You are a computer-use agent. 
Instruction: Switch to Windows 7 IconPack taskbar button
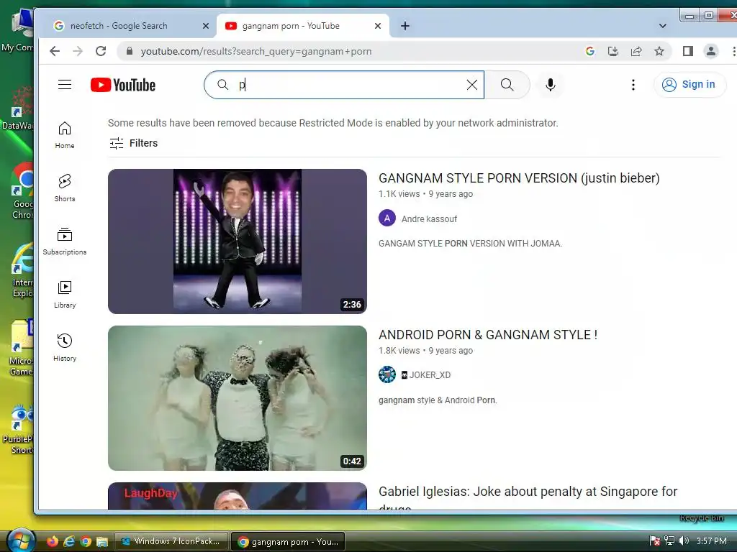(x=171, y=541)
